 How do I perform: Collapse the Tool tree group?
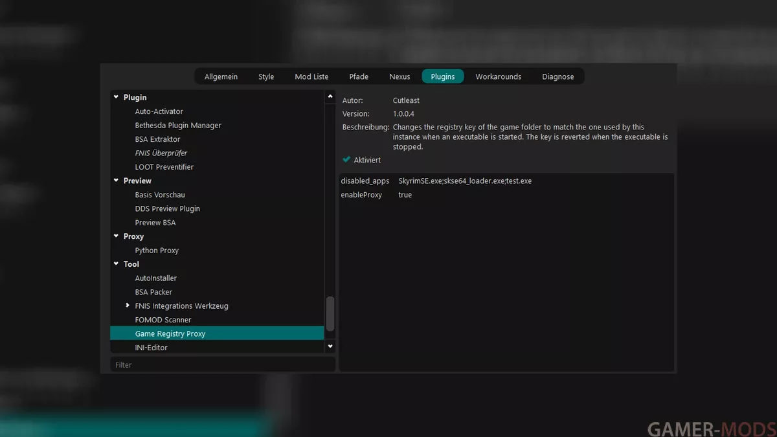tap(117, 264)
